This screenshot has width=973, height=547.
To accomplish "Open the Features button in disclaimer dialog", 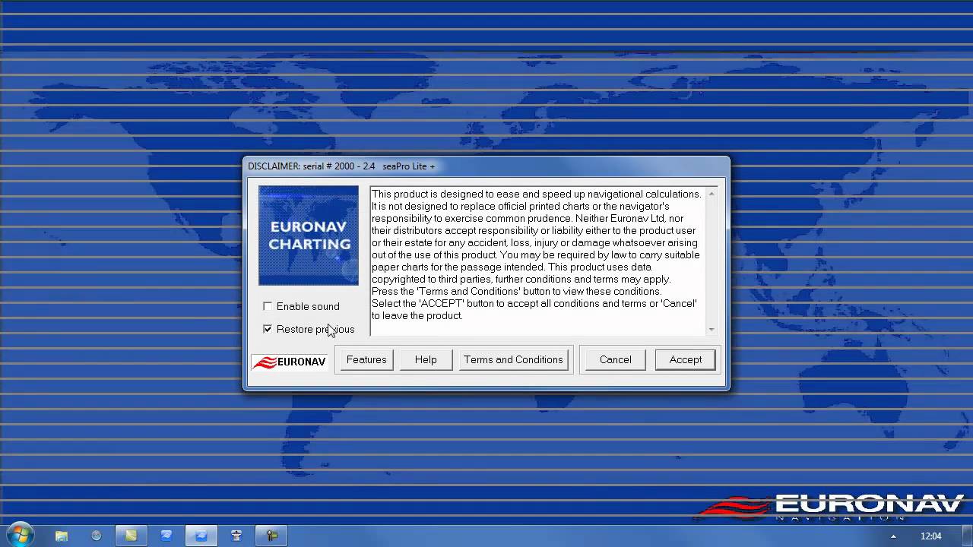I will pos(366,359).
